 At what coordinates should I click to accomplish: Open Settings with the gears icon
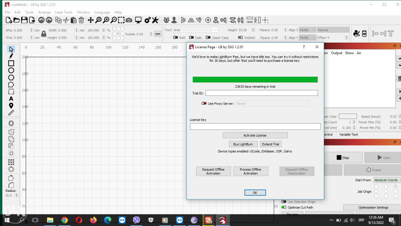tap(147, 20)
